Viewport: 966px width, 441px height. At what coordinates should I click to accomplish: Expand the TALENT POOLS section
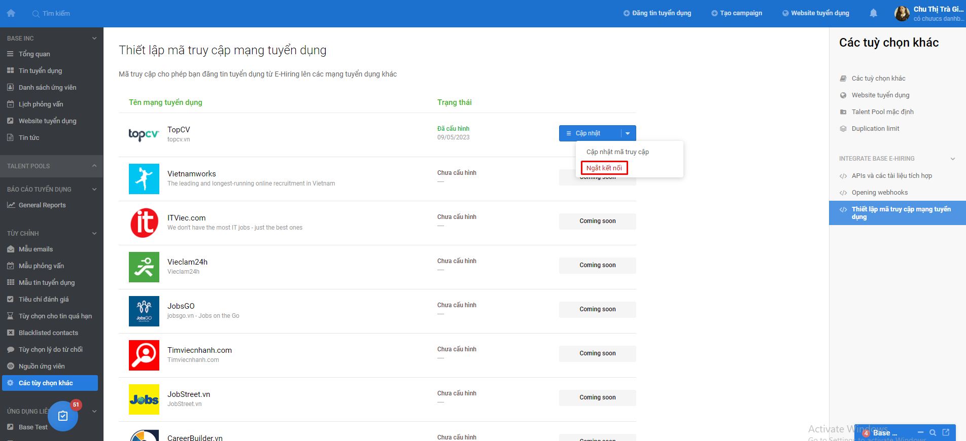(94, 166)
